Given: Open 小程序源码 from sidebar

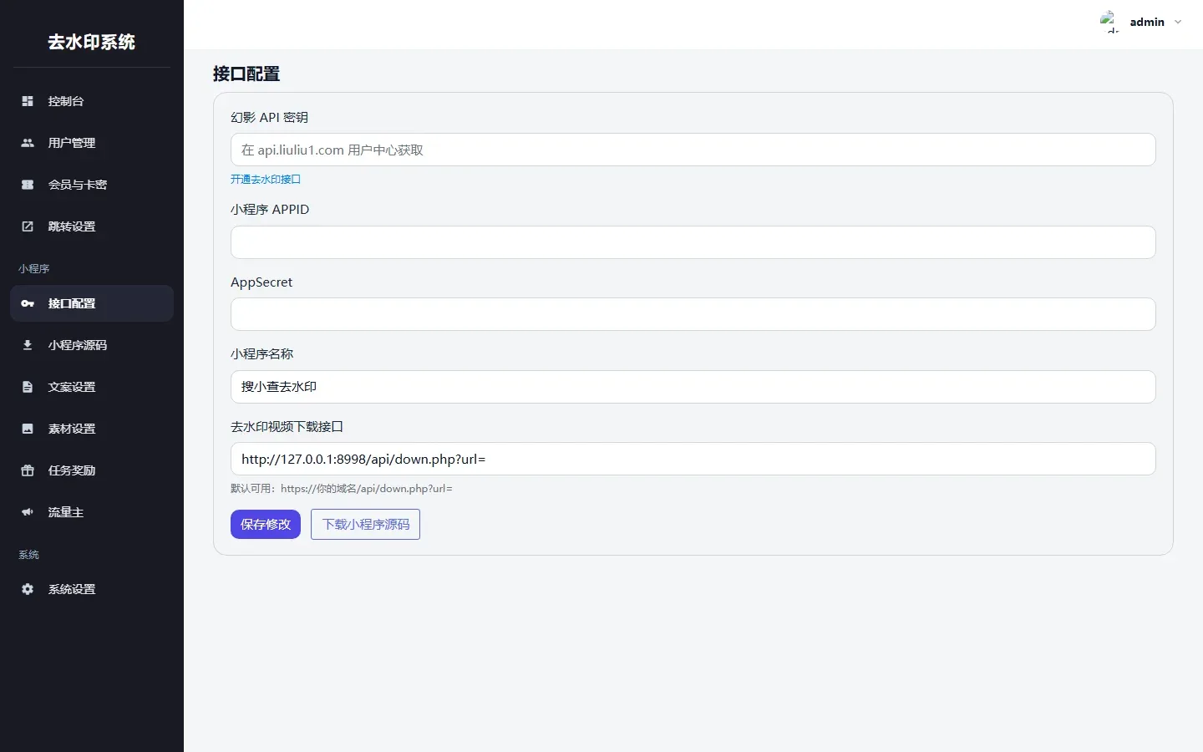Looking at the screenshot, I should point(92,345).
